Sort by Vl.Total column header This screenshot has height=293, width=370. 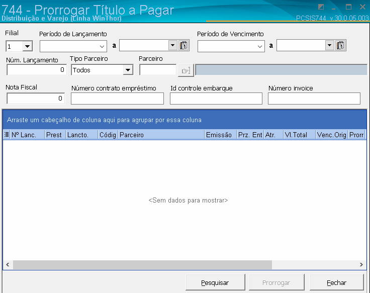[x=300, y=135]
